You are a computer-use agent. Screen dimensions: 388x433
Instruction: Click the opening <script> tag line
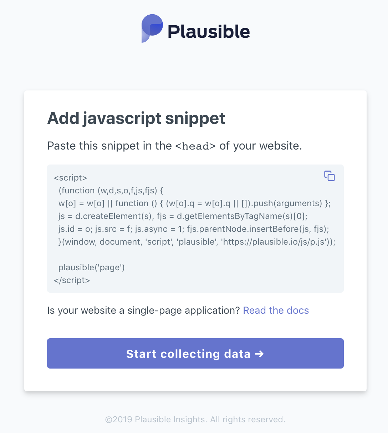[x=71, y=178]
